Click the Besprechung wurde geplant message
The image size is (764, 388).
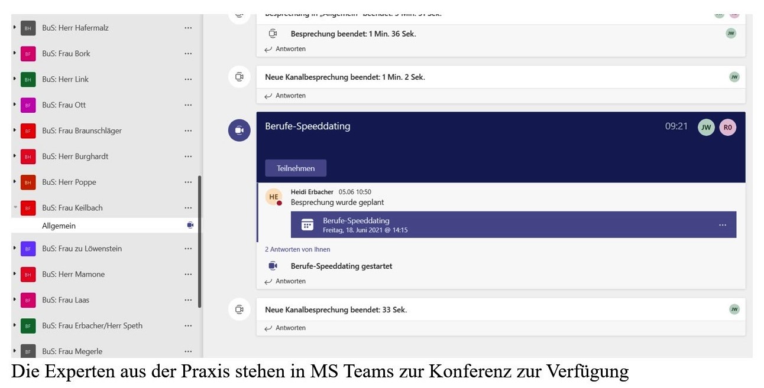338,203
